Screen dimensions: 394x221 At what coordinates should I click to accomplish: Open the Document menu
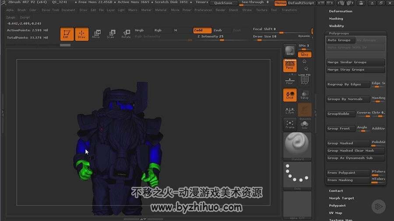[68, 10]
